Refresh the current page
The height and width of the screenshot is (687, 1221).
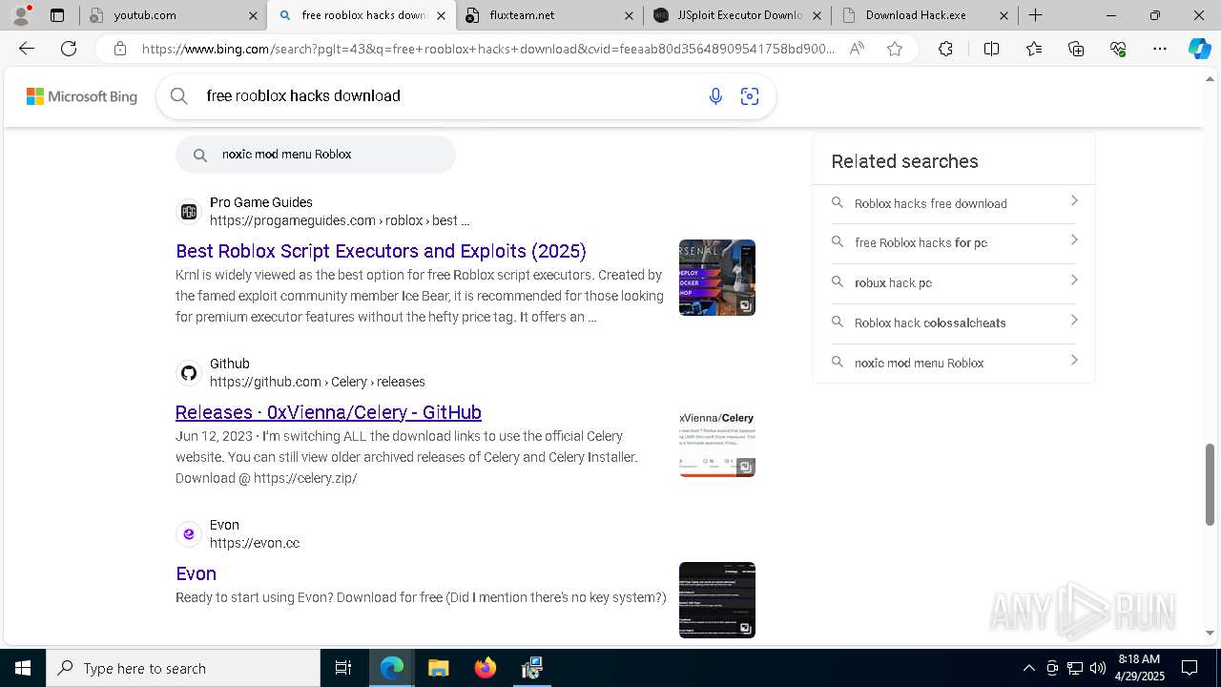pyautogui.click(x=69, y=49)
